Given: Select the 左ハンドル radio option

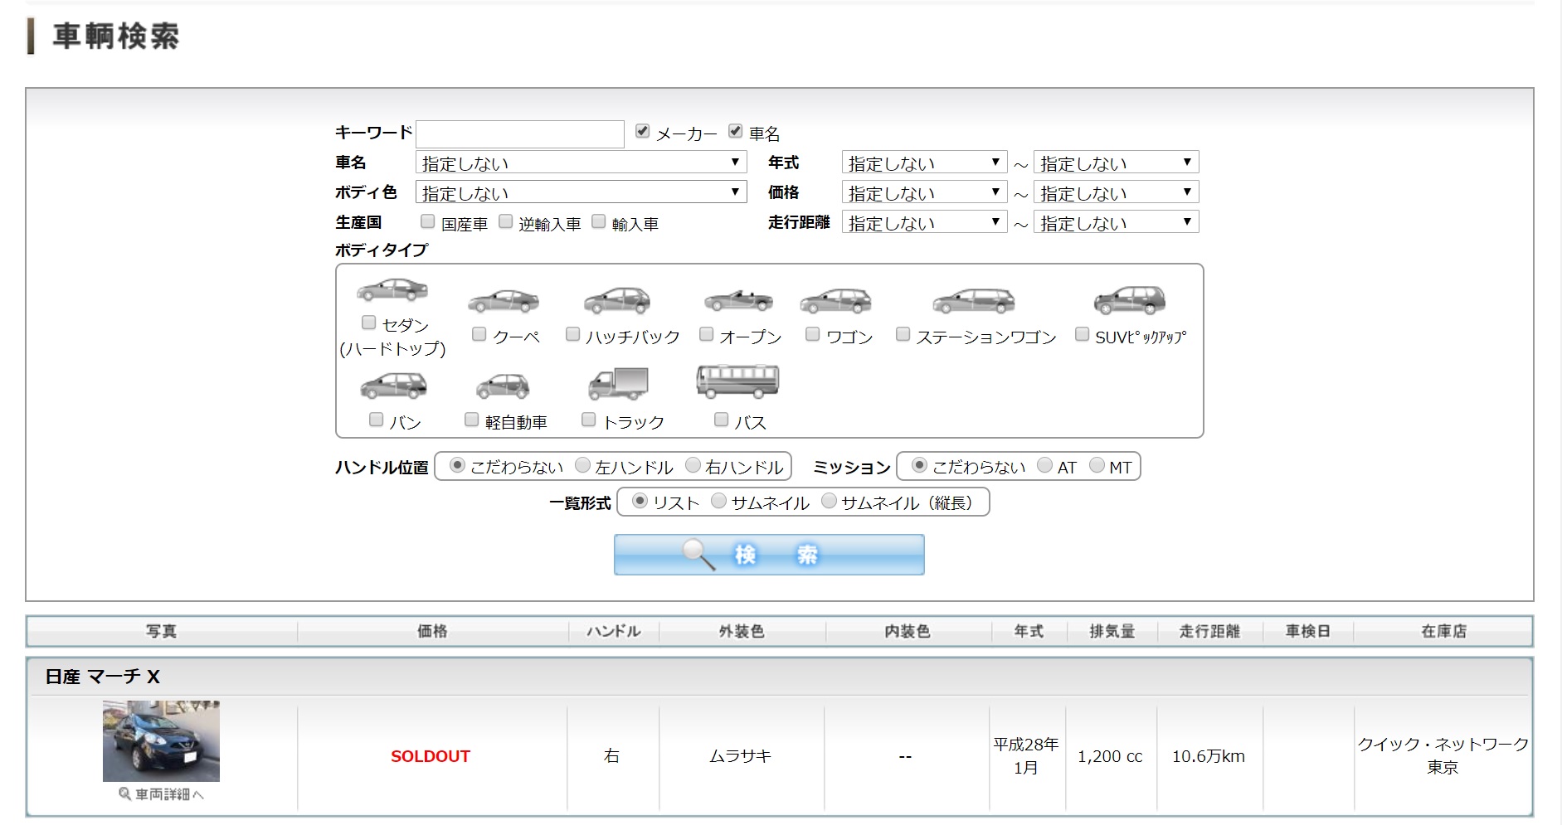Looking at the screenshot, I should coord(583,465).
